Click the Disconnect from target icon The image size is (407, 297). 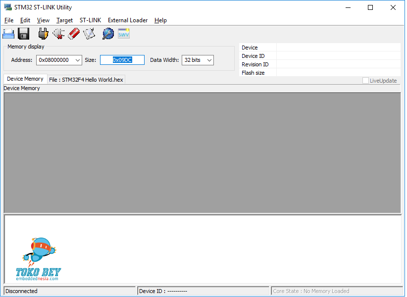pyautogui.click(x=58, y=34)
